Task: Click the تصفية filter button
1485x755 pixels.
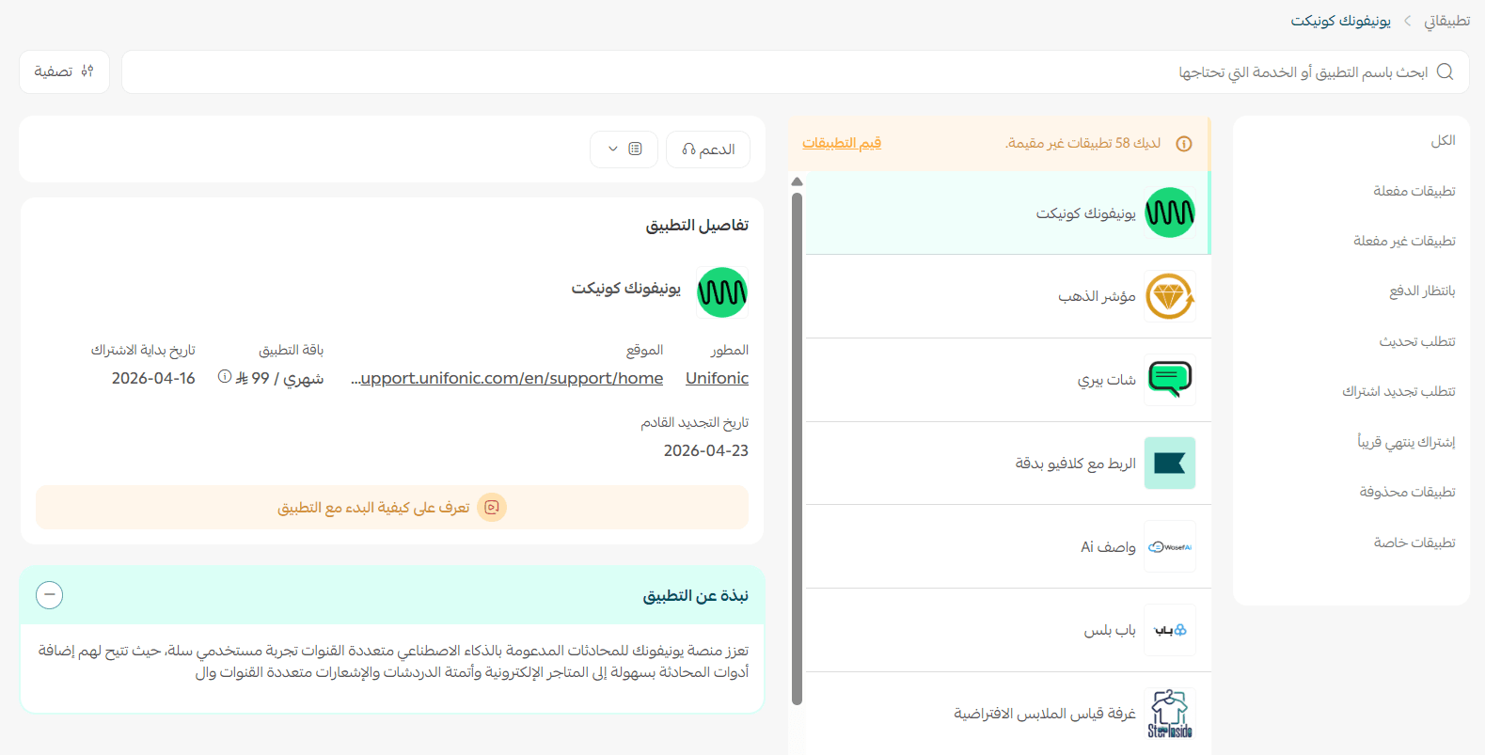Action: click(64, 71)
